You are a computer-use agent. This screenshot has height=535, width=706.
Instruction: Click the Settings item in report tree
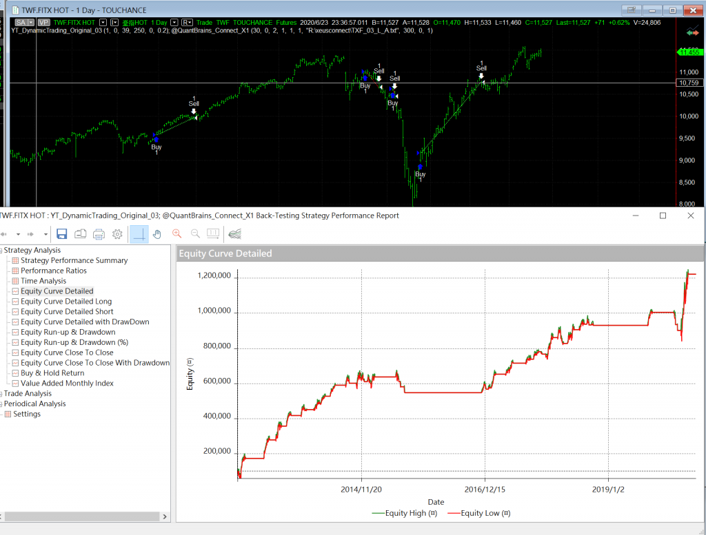coord(27,414)
